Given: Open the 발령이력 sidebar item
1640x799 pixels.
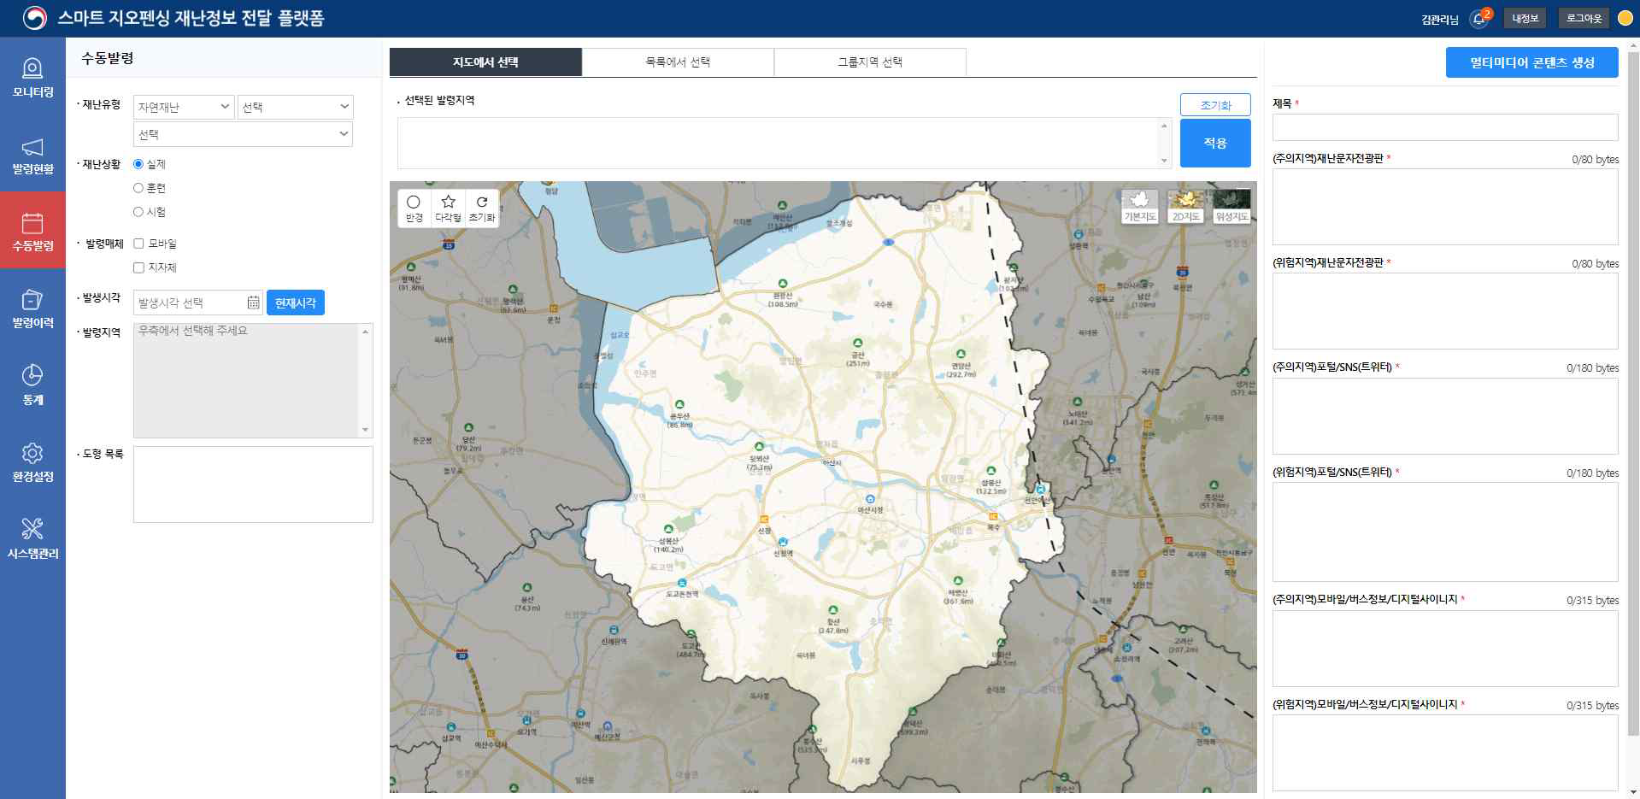Looking at the screenshot, I should click(32, 308).
